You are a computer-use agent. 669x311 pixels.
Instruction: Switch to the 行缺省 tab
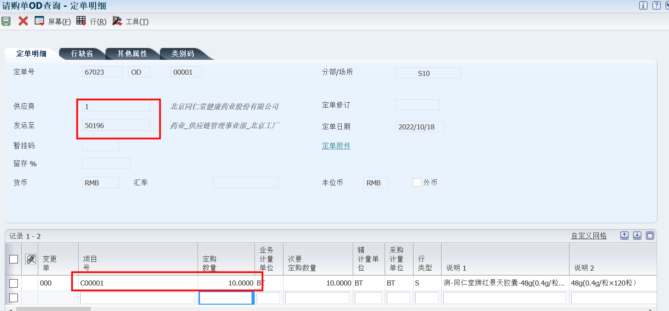point(82,53)
